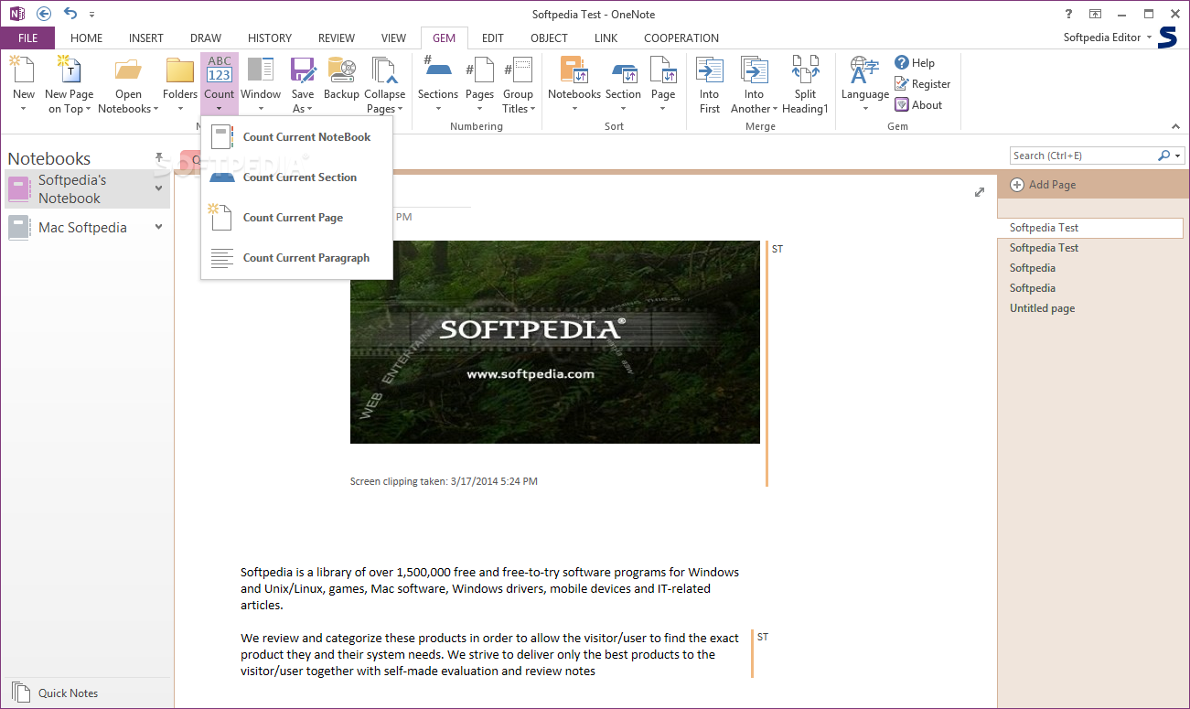Open the FILE tab
1190x709 pixels.
[x=27, y=38]
